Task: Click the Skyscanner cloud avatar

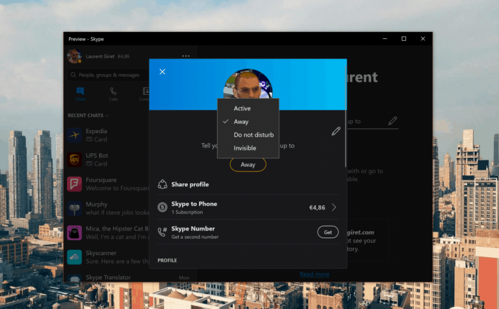Action: (x=74, y=257)
